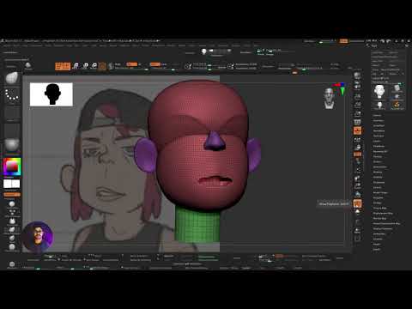Adjust the slider beside the head light icon
The image size is (412, 309).
click(220, 51)
